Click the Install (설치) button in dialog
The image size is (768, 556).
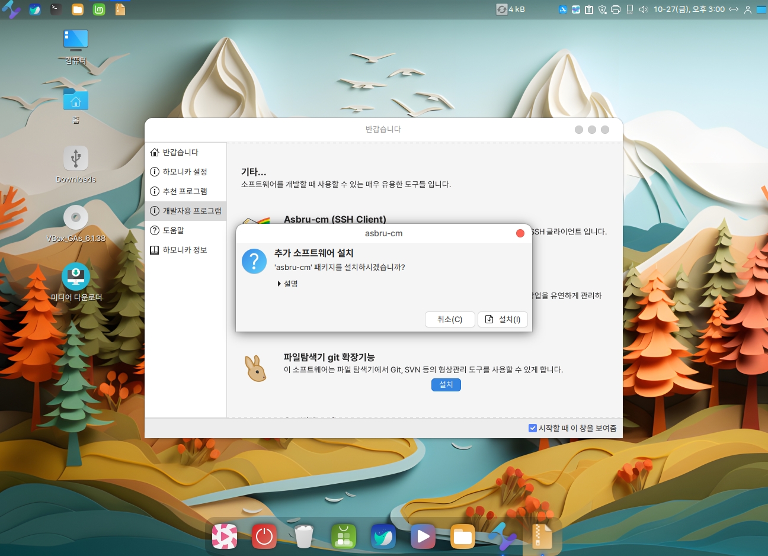click(x=503, y=319)
